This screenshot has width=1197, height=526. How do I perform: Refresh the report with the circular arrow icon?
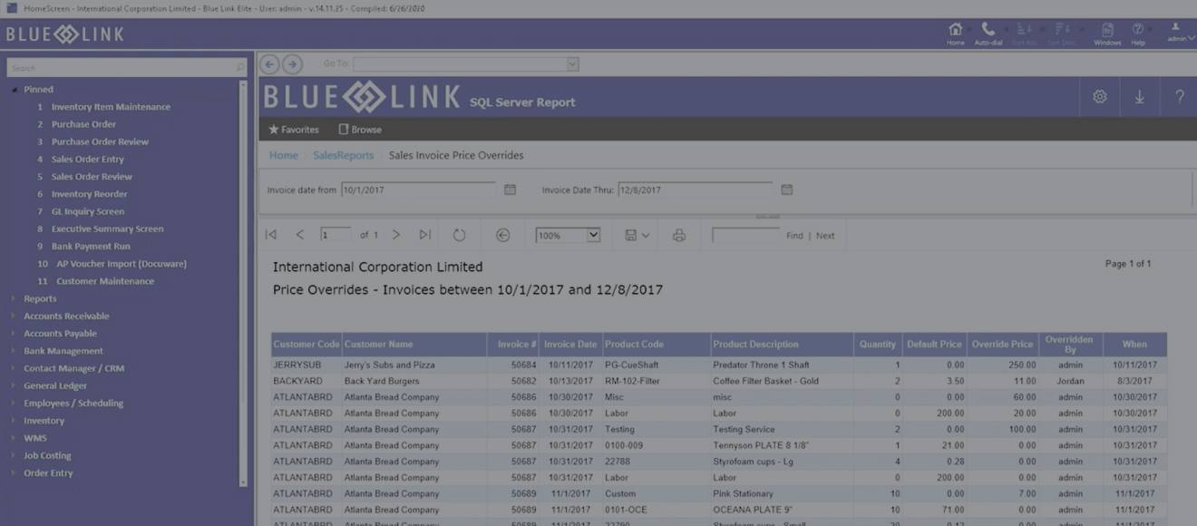coord(460,236)
